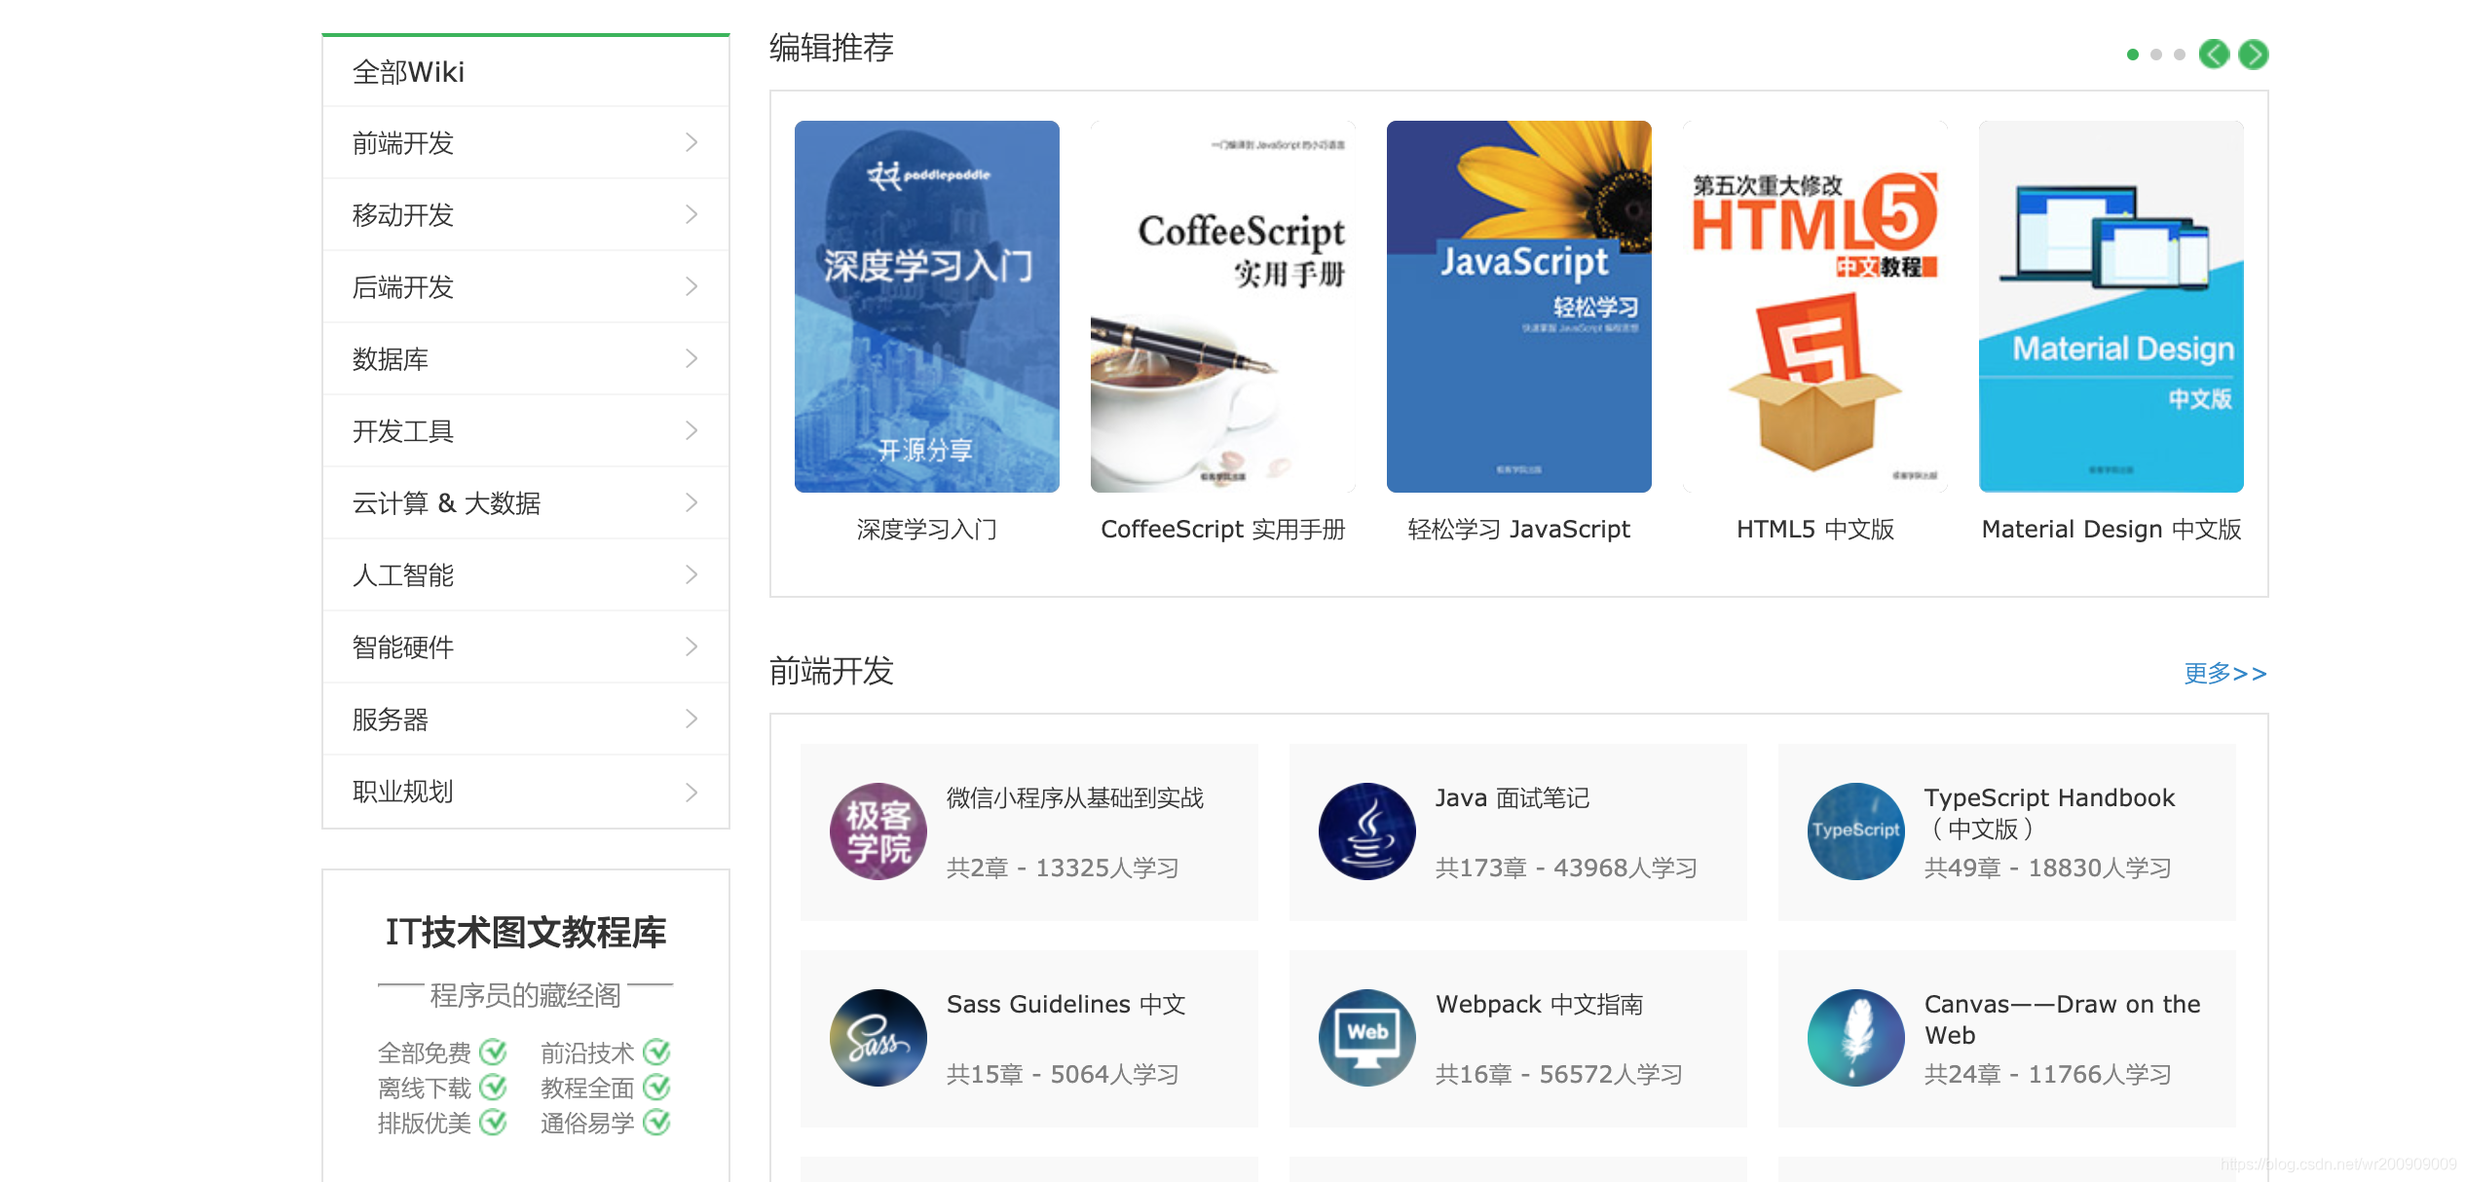Select the first carousel page dot
The image size is (2466, 1182).
(2133, 55)
